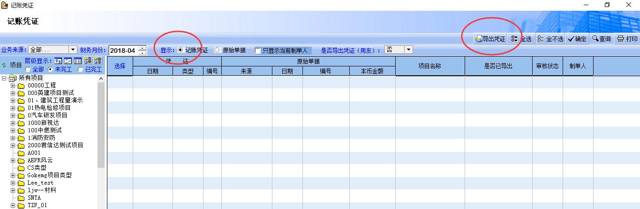Click the 打印 print button
The height and width of the screenshot is (209, 640).
[x=627, y=39]
